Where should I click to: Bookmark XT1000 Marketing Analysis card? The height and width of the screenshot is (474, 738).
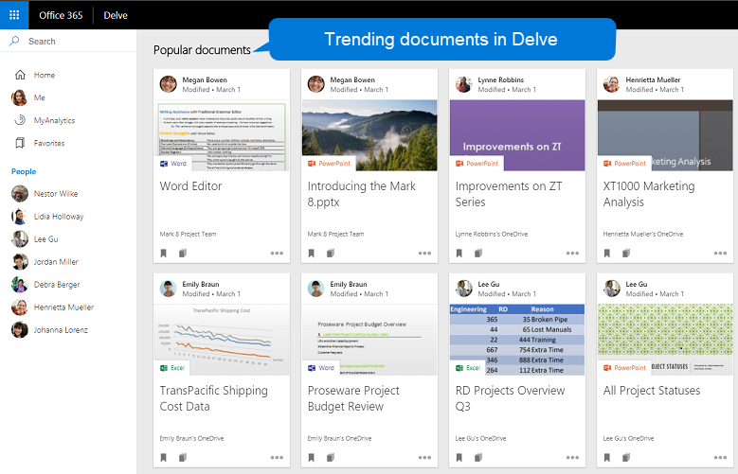coord(606,254)
